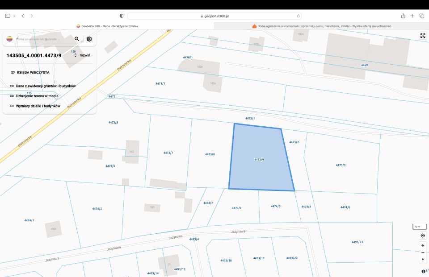
Task: Select parcel 4473/8 on the map
Action: [210, 154]
